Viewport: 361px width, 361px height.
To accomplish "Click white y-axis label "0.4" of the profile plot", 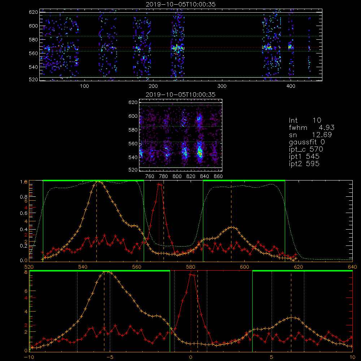I will tap(23, 230).
